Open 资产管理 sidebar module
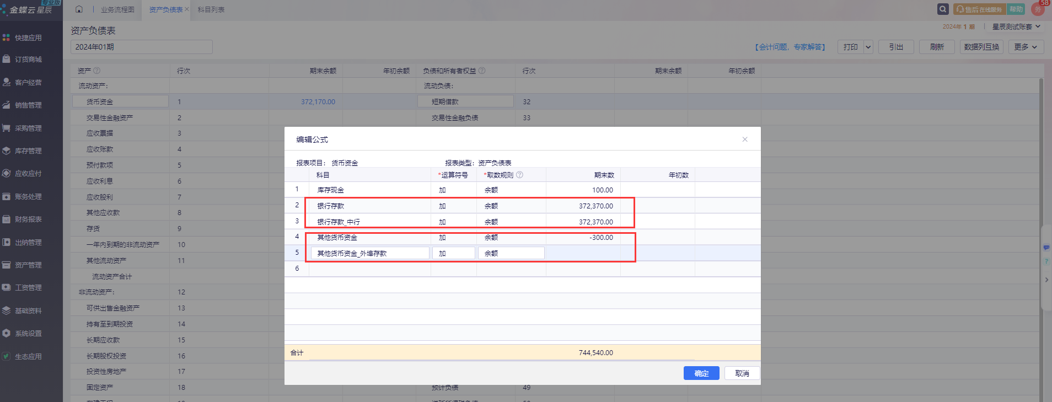1052x402 pixels. pos(28,265)
